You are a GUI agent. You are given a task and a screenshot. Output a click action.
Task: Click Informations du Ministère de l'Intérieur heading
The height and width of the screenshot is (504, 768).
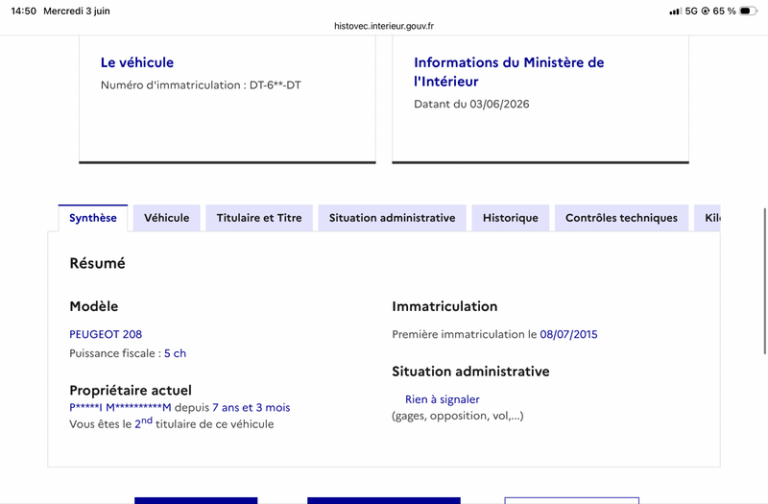point(509,71)
